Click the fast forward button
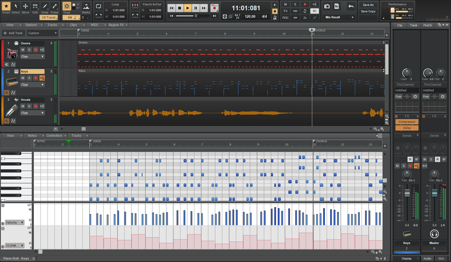 (x=203, y=8)
